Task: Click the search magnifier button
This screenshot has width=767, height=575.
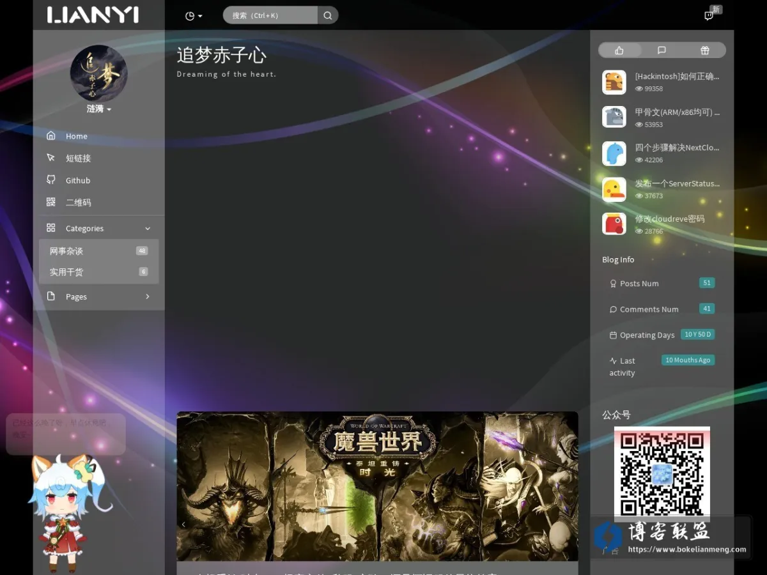Action: [328, 15]
